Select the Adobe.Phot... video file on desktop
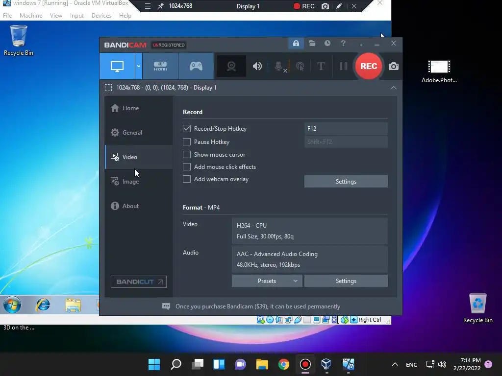This screenshot has height=376, width=502. 439,71
